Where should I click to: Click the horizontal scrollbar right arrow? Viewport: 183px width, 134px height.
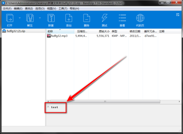[179, 101]
